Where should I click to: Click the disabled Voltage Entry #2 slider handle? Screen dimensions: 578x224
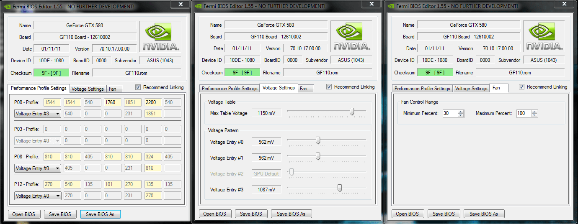292,172
